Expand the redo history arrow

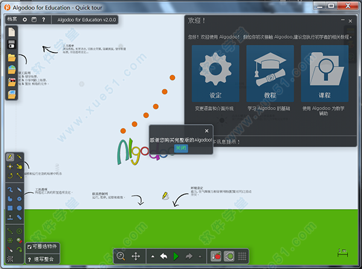coord(200,256)
